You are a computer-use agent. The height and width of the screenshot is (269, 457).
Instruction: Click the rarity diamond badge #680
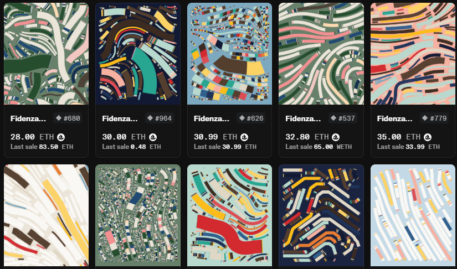click(68, 118)
